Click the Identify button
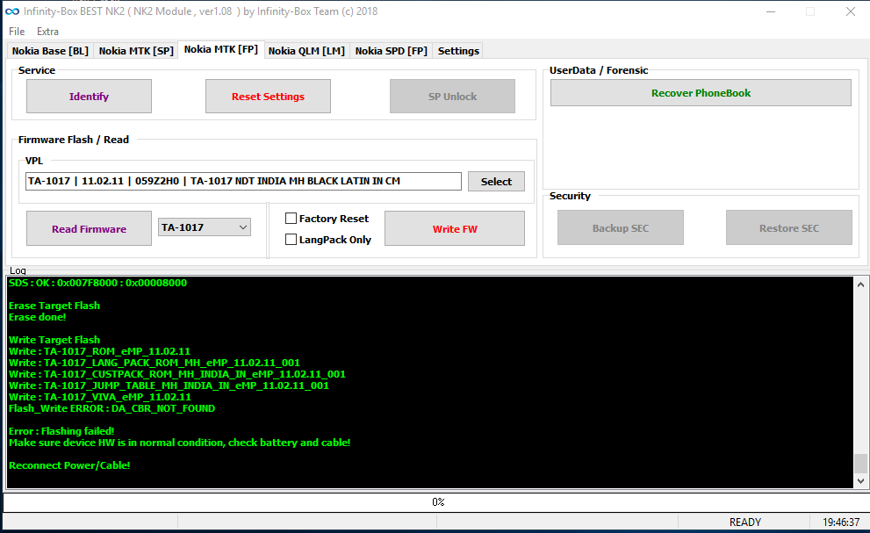This screenshot has height=533, width=870. 89,96
